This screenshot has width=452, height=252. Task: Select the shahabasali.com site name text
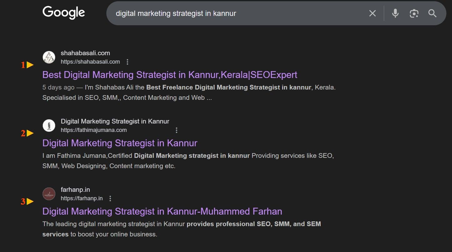point(85,53)
